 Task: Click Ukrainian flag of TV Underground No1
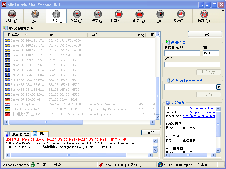point(8,109)
